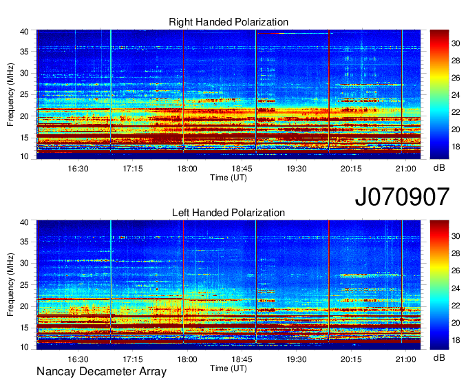468x380 pixels.
Task: Click the 'Left Handed Polarization' plot title
Action: (228, 213)
